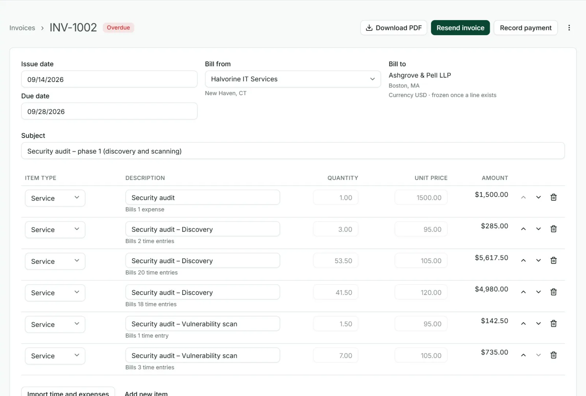Click the 120.00 unit price field
586x396 pixels.
point(421,292)
